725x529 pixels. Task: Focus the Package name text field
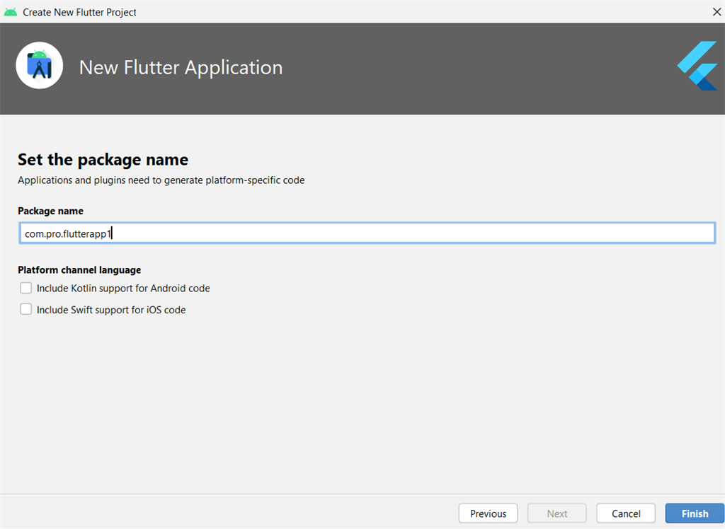(x=367, y=233)
